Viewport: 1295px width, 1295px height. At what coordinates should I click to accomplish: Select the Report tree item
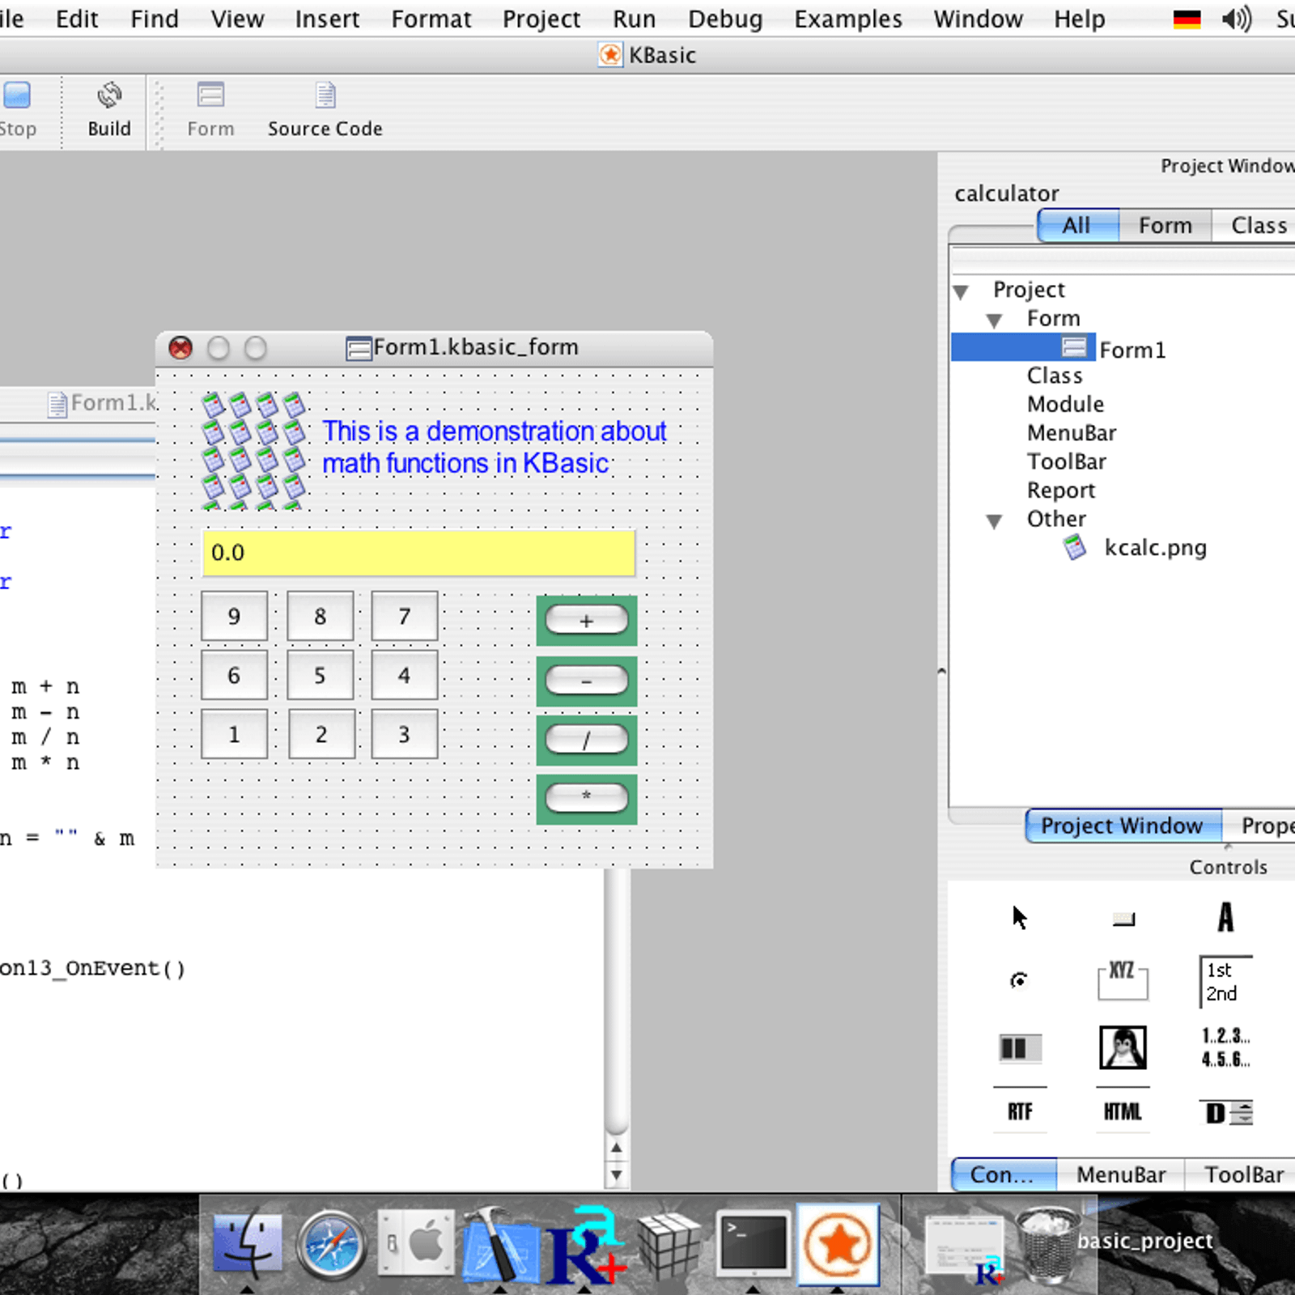click(1061, 490)
